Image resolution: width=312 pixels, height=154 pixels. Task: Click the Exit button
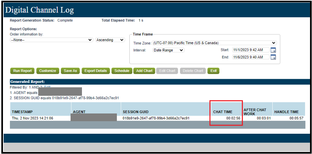pyautogui.click(x=213, y=71)
